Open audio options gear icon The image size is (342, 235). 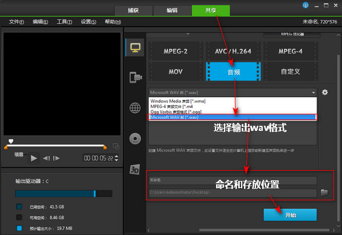[x=325, y=92]
